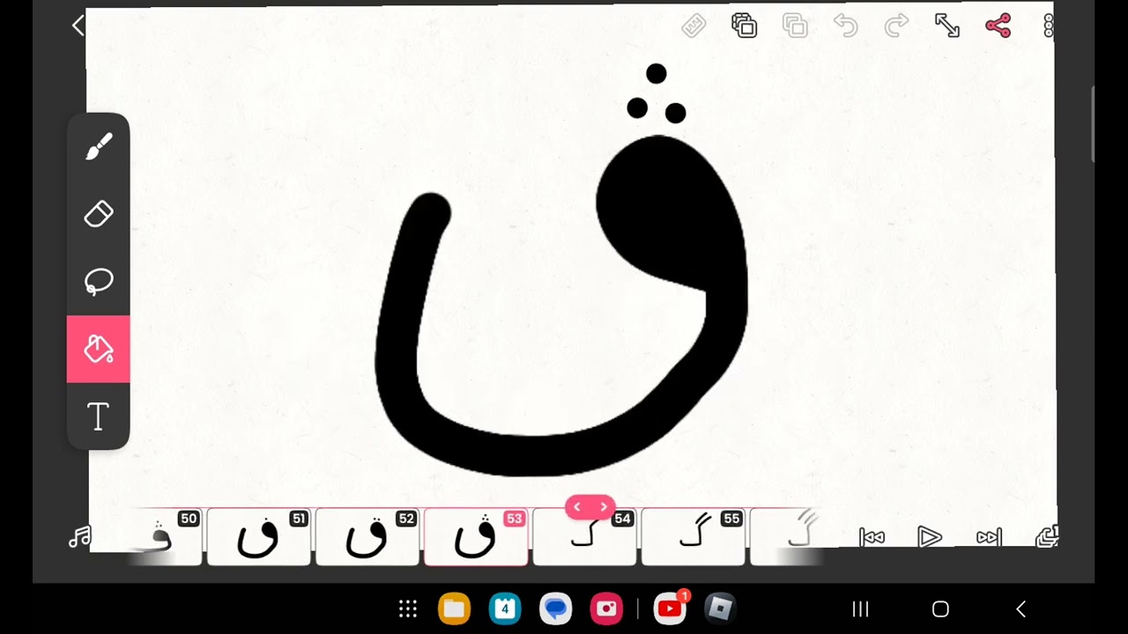Open the Roblox app in taskbar
This screenshot has width=1128, height=634.
[x=720, y=608]
